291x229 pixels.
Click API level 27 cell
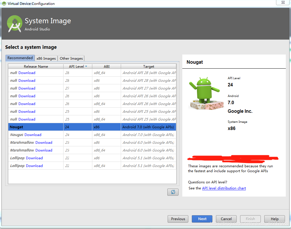(x=78, y=88)
